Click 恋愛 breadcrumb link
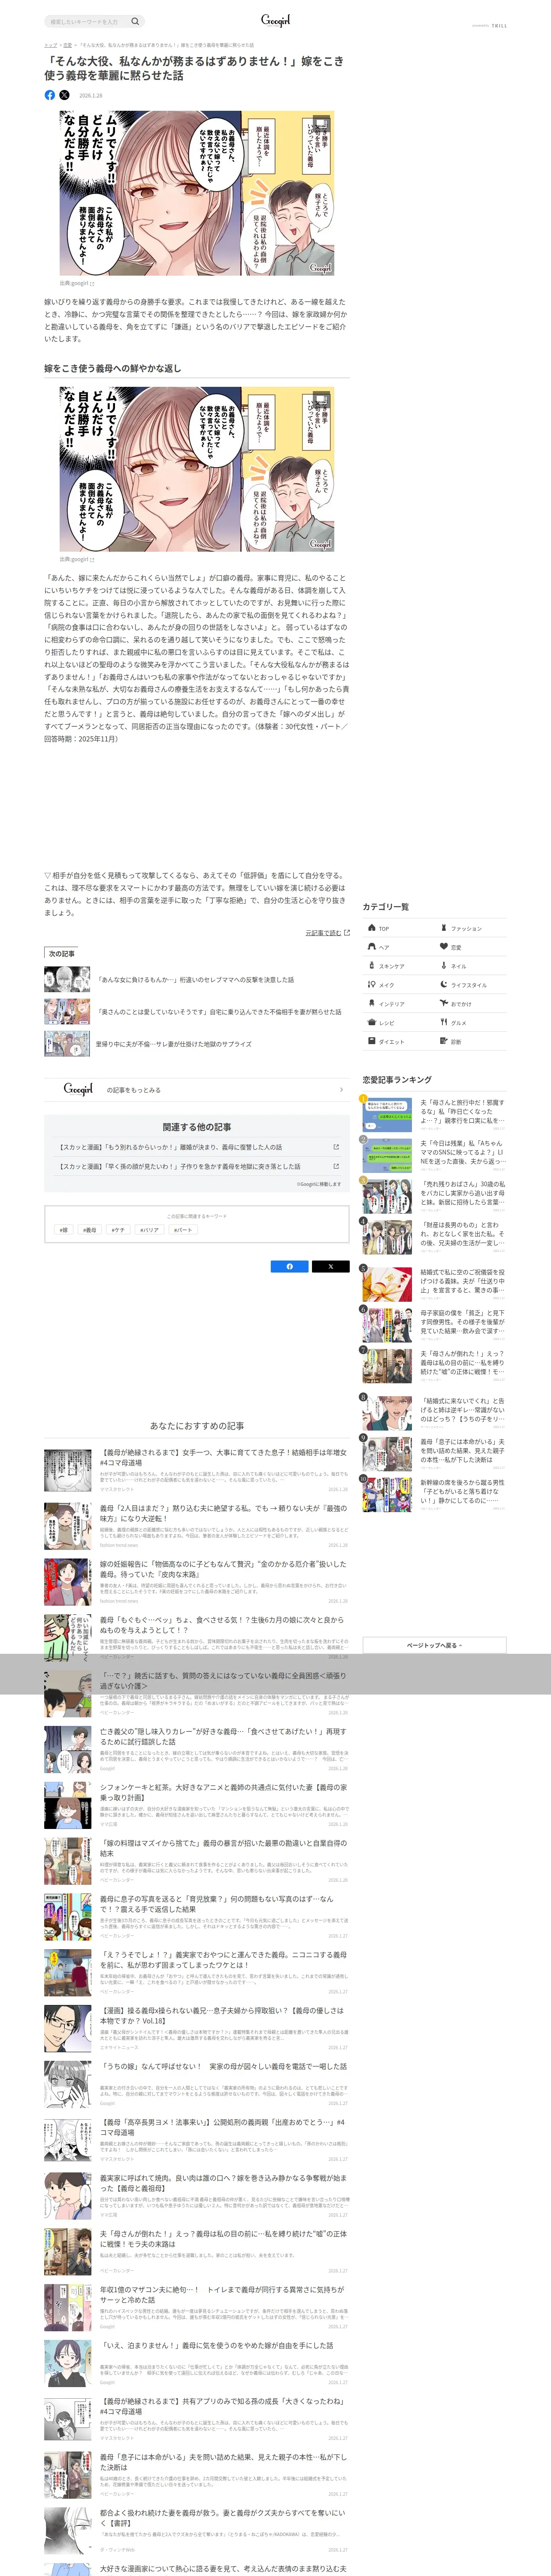 point(68,45)
